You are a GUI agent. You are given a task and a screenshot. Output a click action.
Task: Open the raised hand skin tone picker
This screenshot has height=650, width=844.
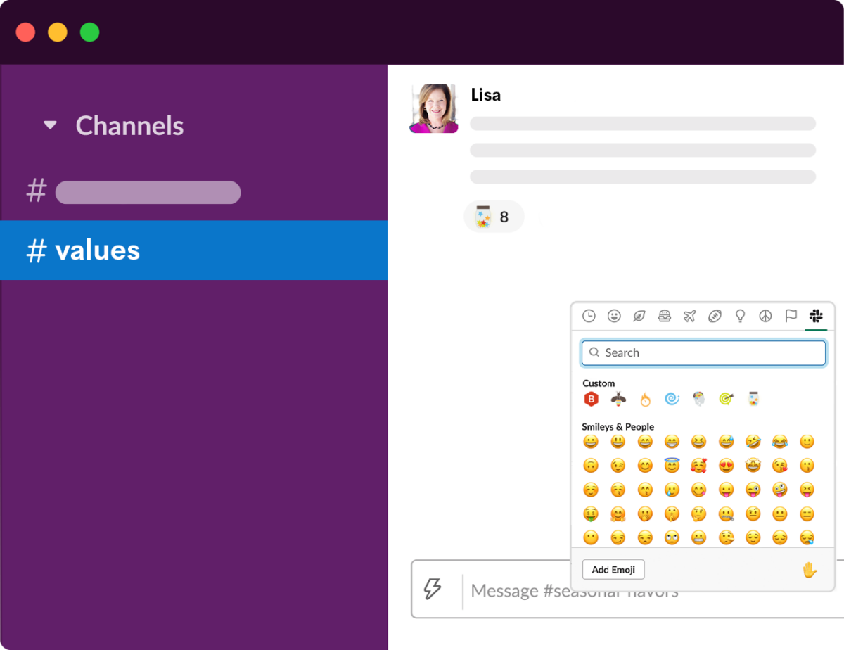point(810,570)
